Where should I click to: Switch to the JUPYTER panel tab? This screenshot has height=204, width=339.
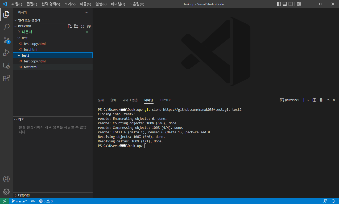(x=165, y=100)
